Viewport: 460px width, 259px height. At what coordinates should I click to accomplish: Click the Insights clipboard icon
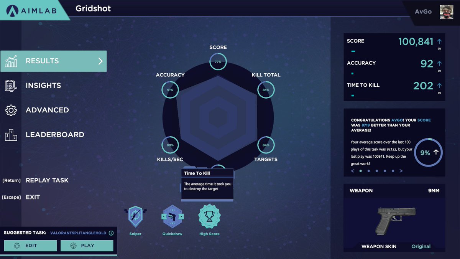pos(11,86)
